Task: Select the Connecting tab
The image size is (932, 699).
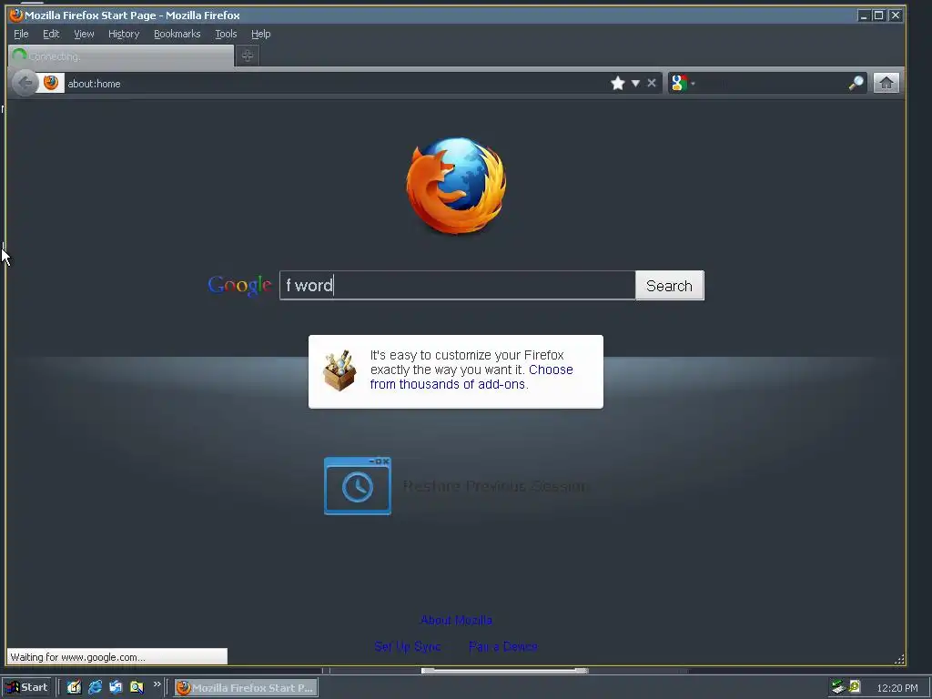Action: tap(121, 56)
